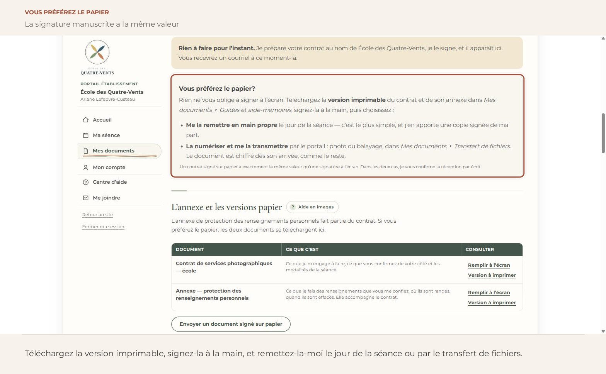Image resolution: width=606 pixels, height=374 pixels.
Task: Click the calendar icon beside Ma séance
Action: point(86,135)
